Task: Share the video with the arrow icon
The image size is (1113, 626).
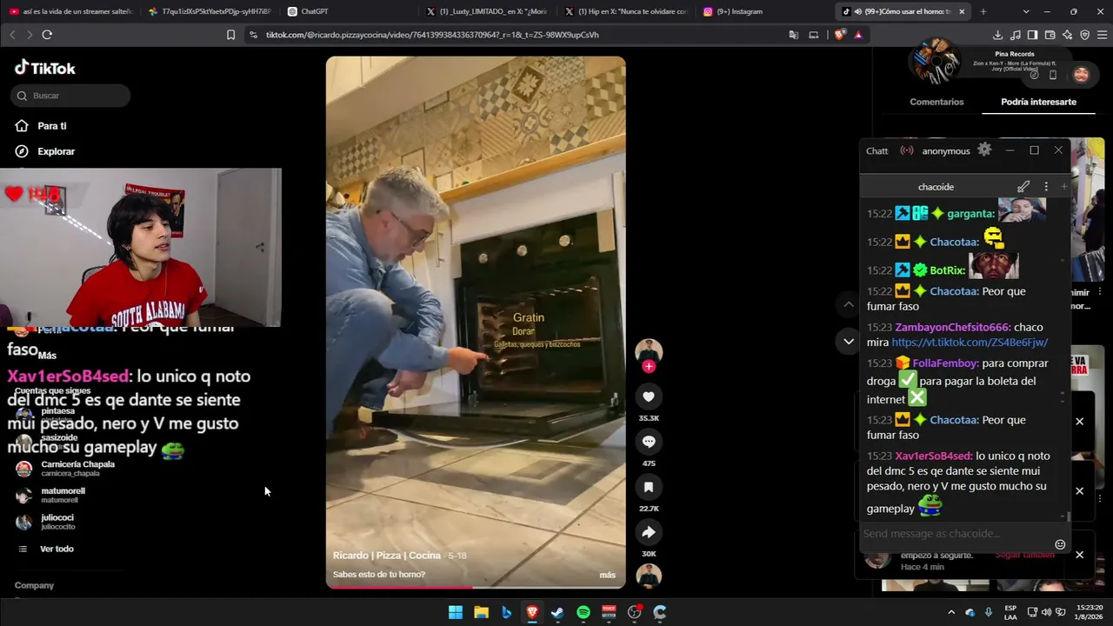Action: point(649,532)
